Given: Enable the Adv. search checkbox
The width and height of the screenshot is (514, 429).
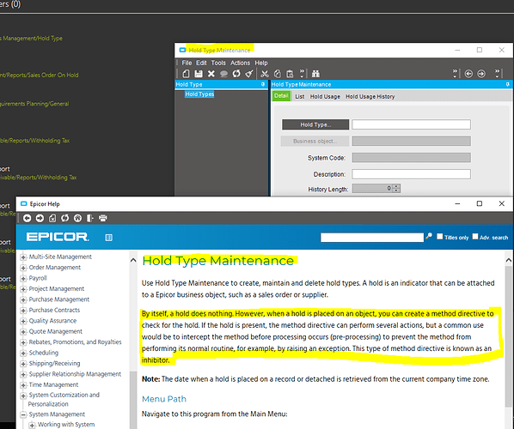Looking at the screenshot, I should click(x=475, y=237).
